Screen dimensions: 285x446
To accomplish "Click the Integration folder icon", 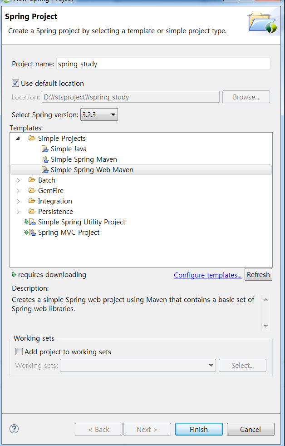I will pyautogui.click(x=32, y=201).
